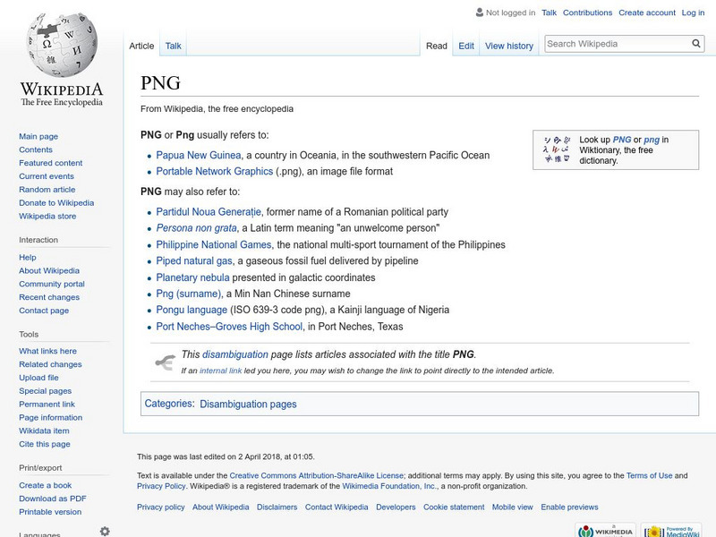Open Special pages
The width and height of the screenshot is (716, 537).
[x=46, y=390]
